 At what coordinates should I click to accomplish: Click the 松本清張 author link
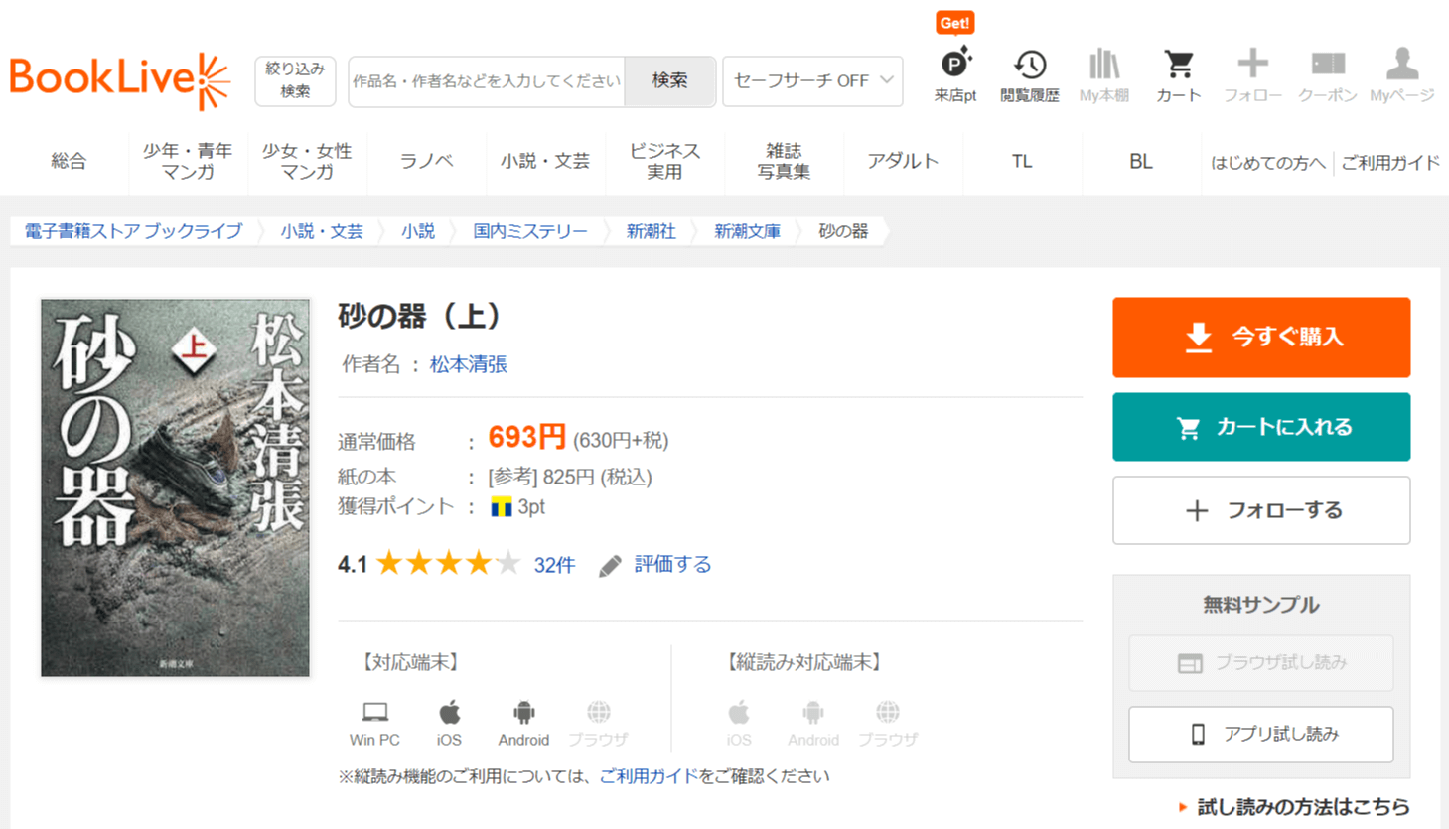point(468,364)
